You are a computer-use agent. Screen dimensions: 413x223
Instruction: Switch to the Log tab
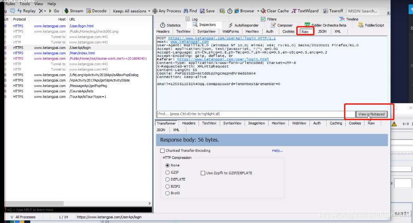tap(192, 19)
